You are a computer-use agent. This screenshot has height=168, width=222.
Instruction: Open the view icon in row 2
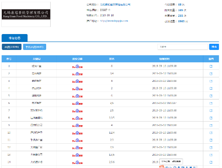(211, 74)
